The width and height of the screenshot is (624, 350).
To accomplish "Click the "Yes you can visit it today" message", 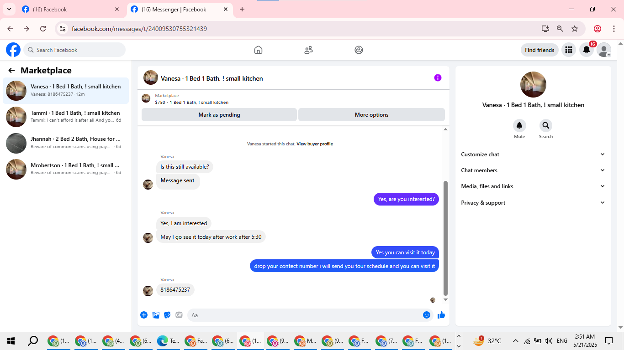I will click(x=405, y=252).
